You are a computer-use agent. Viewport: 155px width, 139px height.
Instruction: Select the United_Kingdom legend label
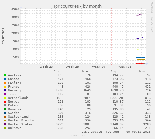click(x=21, y=120)
